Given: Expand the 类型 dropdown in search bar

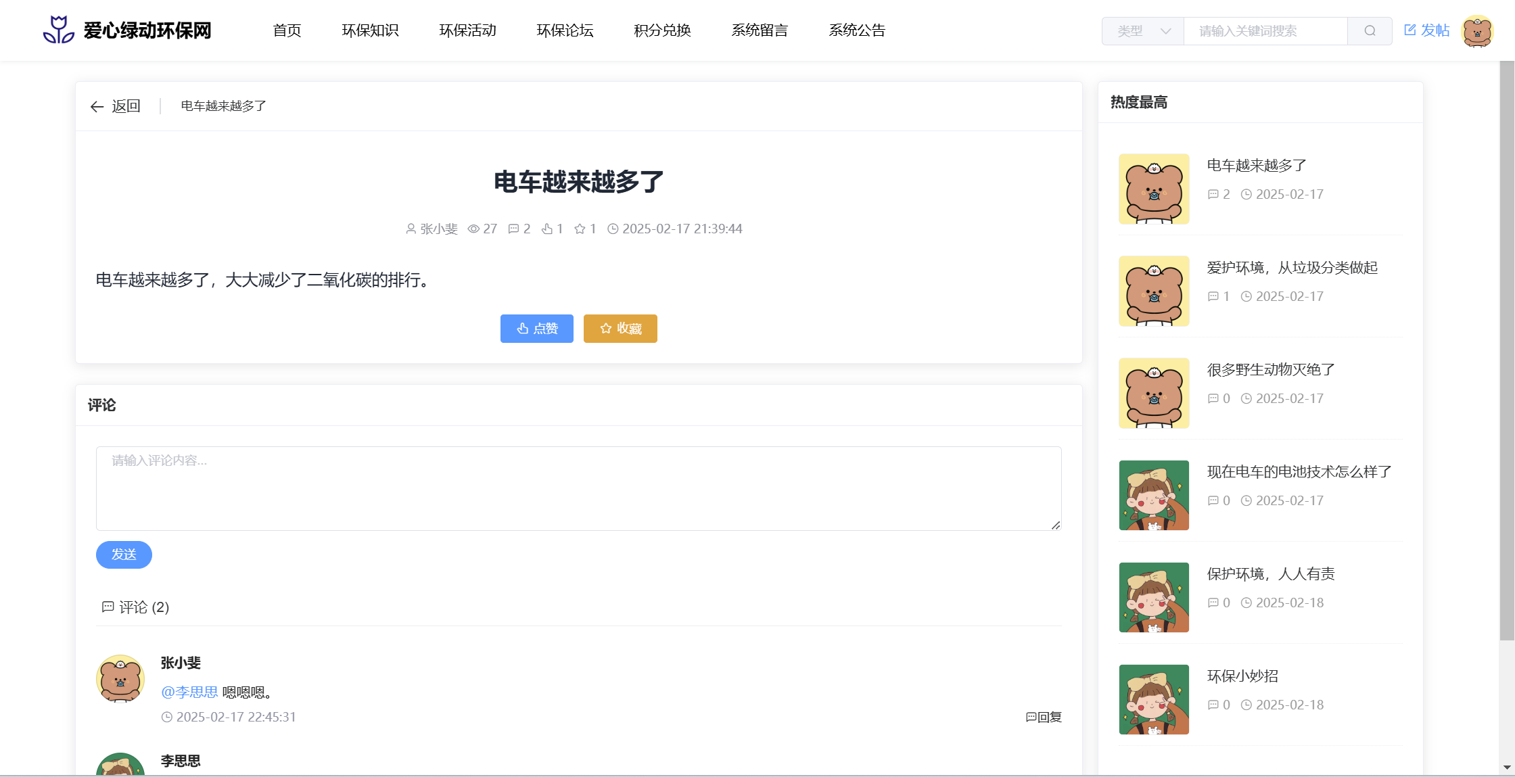Looking at the screenshot, I should click(1142, 31).
